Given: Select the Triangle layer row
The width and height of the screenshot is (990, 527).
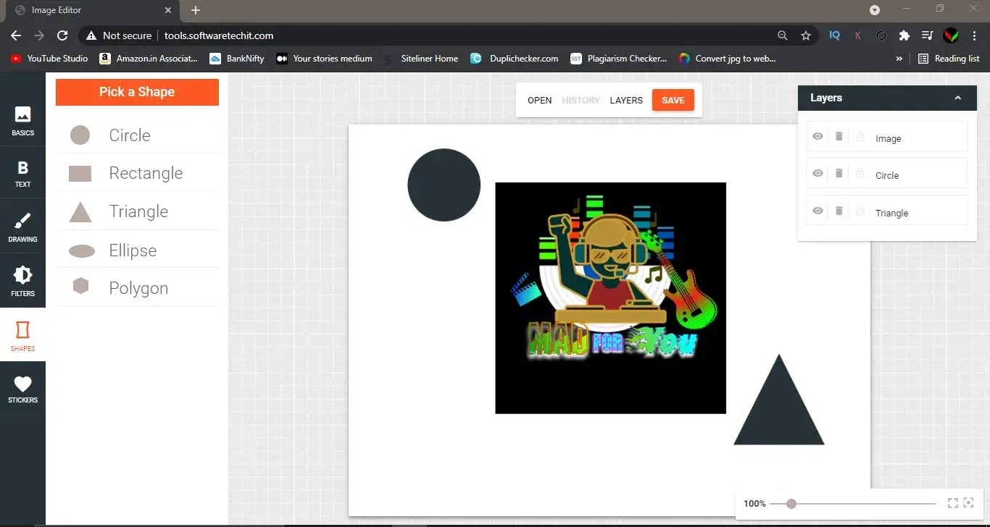Looking at the screenshot, I should [887, 211].
